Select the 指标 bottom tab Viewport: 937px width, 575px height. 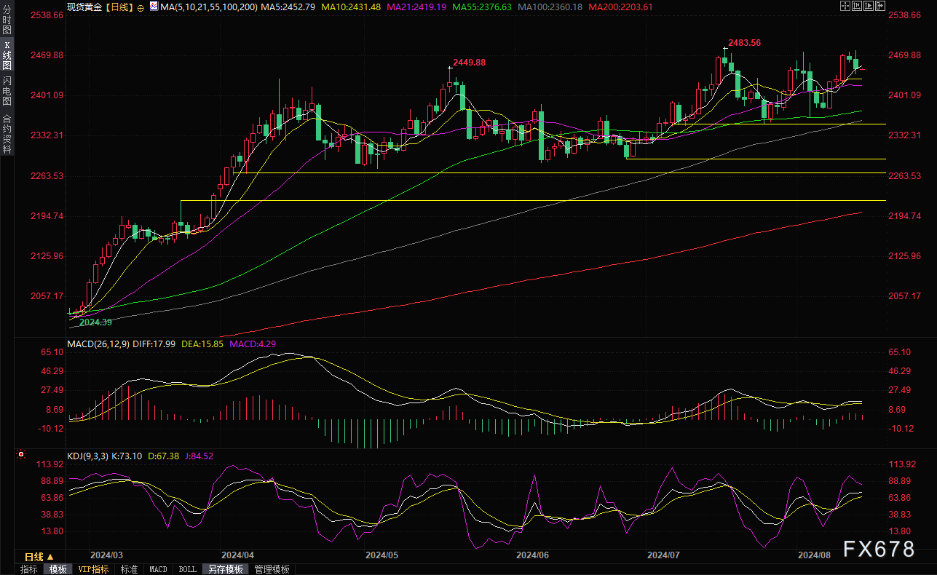[x=29, y=569]
